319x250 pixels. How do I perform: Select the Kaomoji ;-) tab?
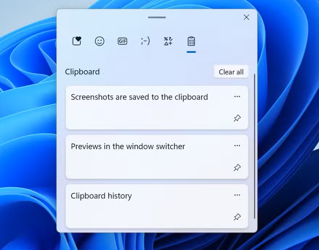pos(145,41)
